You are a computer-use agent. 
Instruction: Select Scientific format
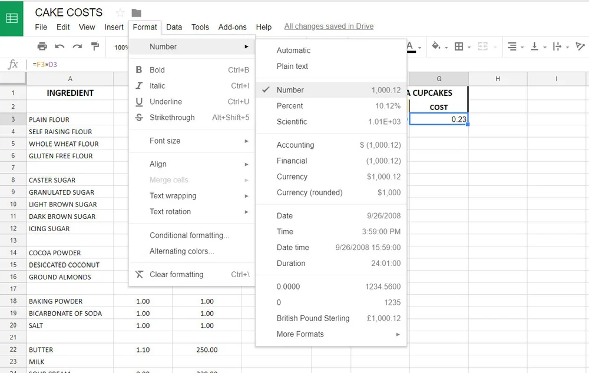click(331, 122)
